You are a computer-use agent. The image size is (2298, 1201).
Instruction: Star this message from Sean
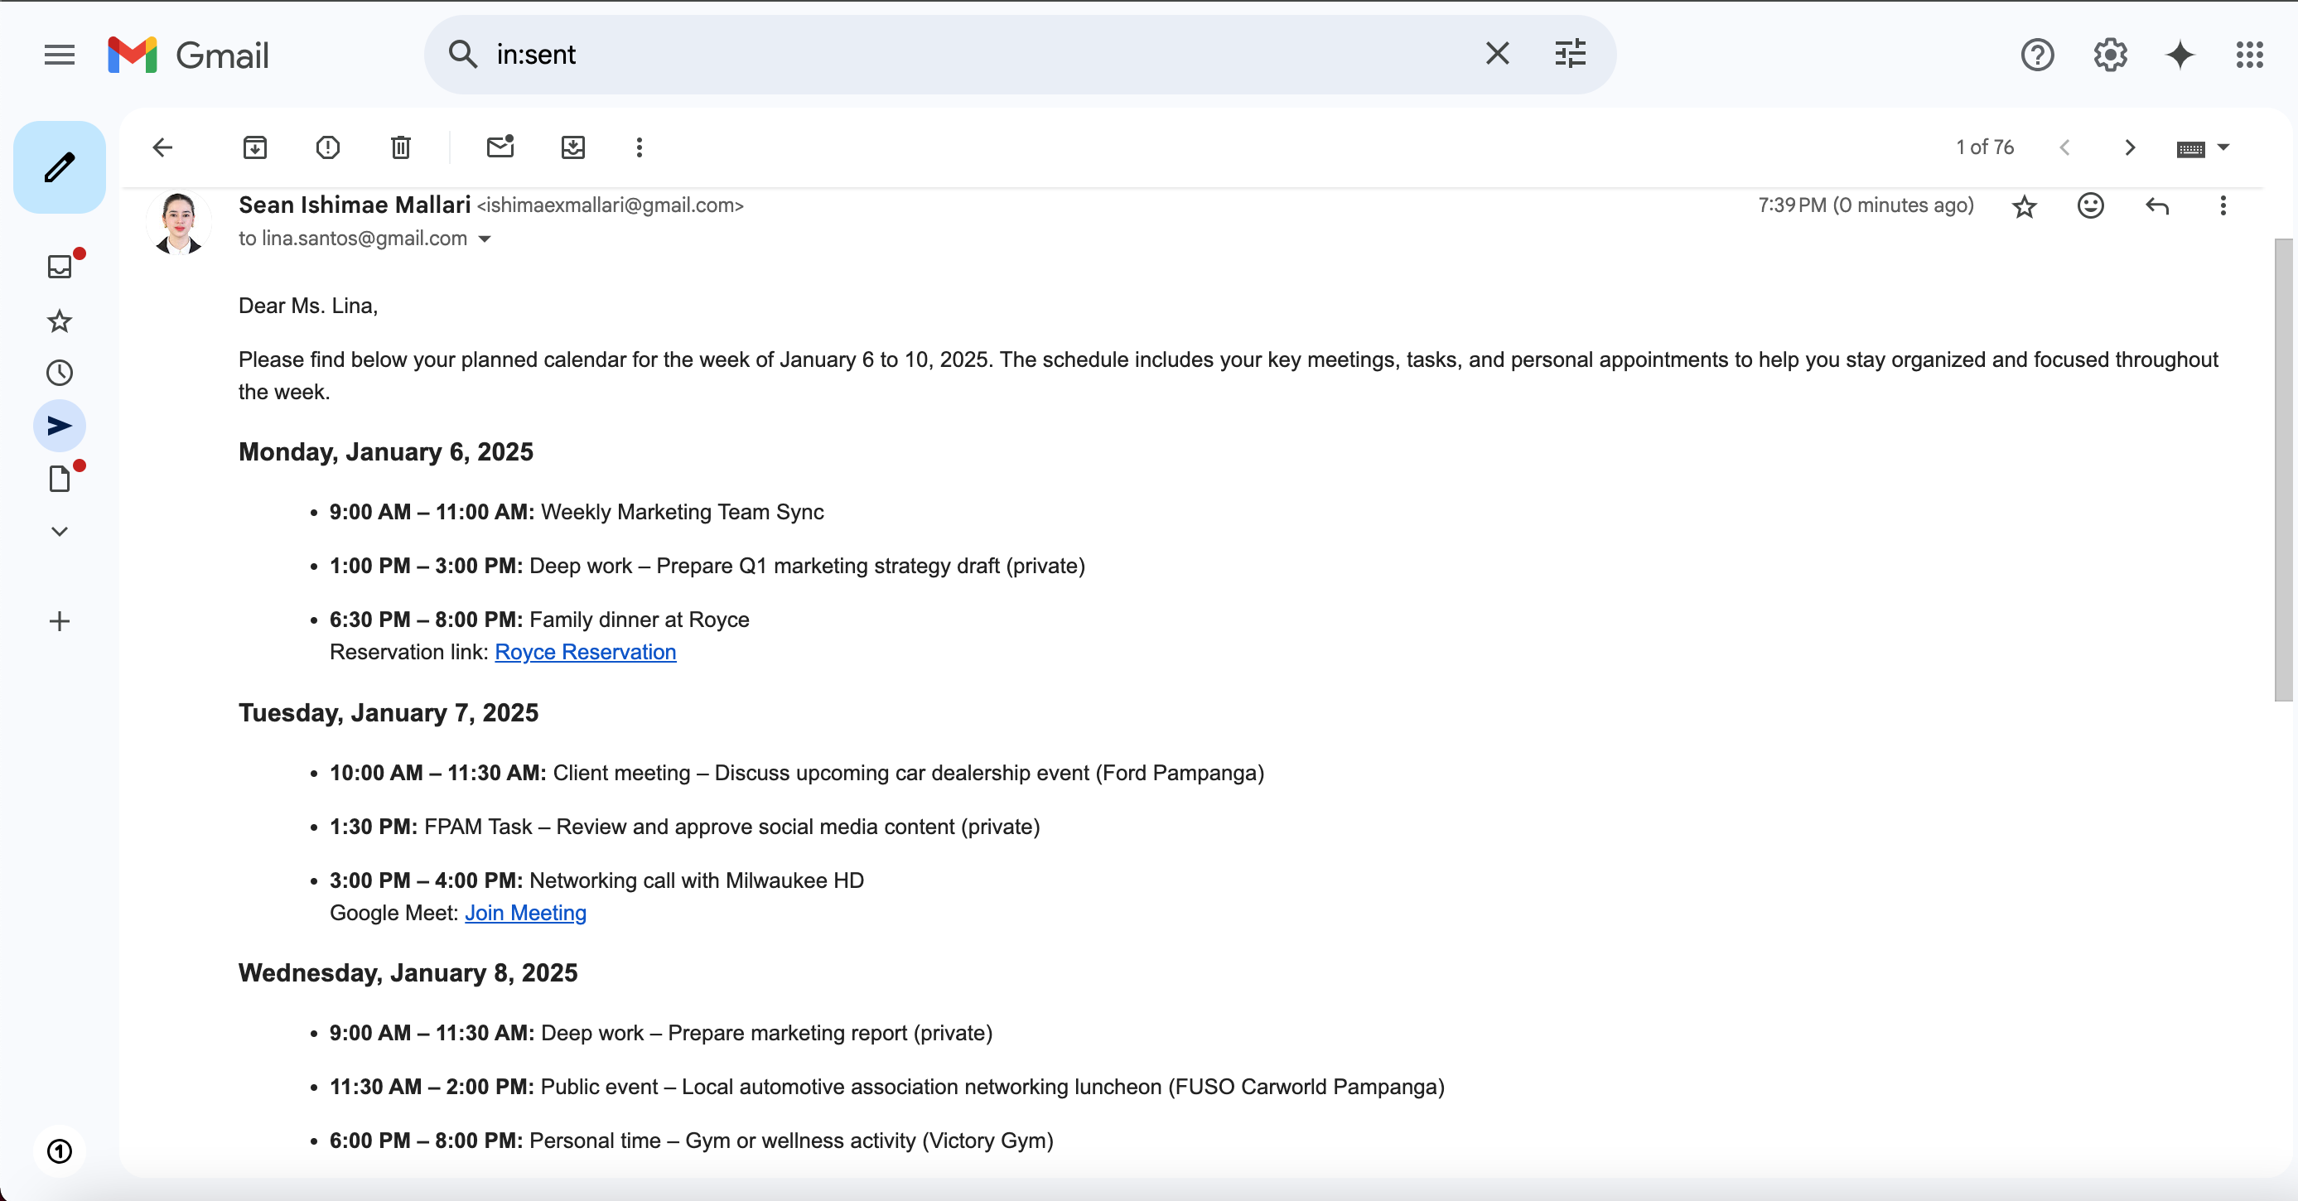[2024, 207]
